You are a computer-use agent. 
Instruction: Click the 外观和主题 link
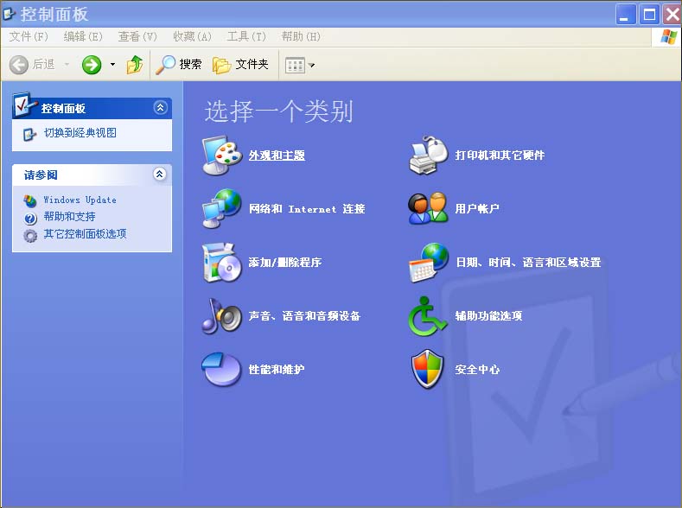(x=277, y=156)
